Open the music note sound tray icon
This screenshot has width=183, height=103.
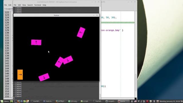click(x=141, y=101)
